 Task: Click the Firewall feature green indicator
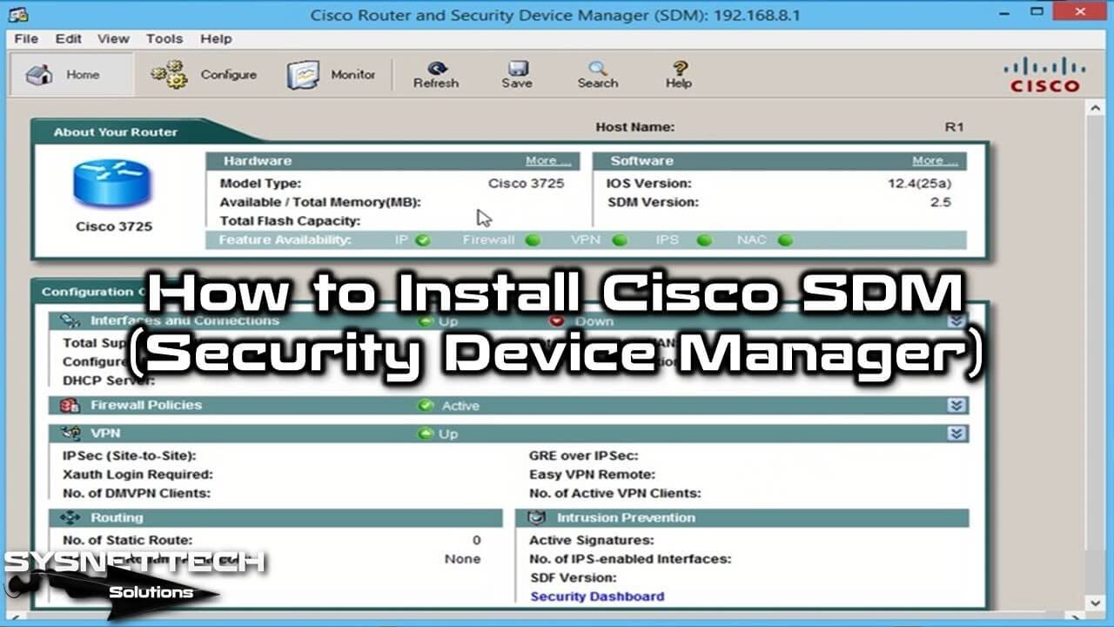pyautogui.click(x=533, y=240)
